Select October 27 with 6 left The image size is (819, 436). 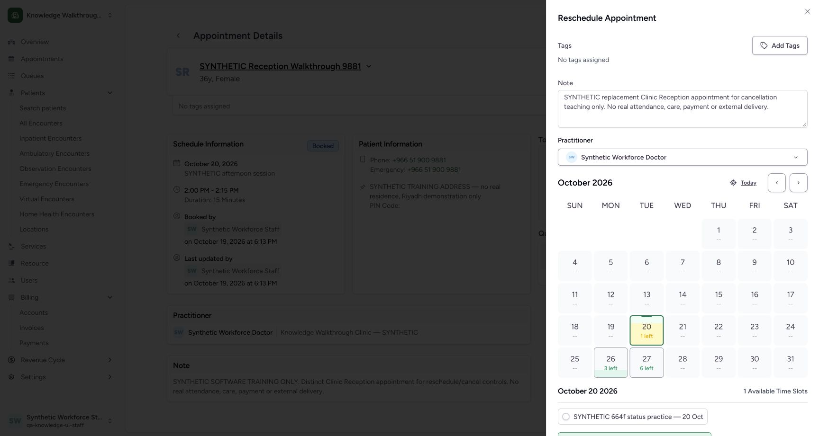click(646, 363)
